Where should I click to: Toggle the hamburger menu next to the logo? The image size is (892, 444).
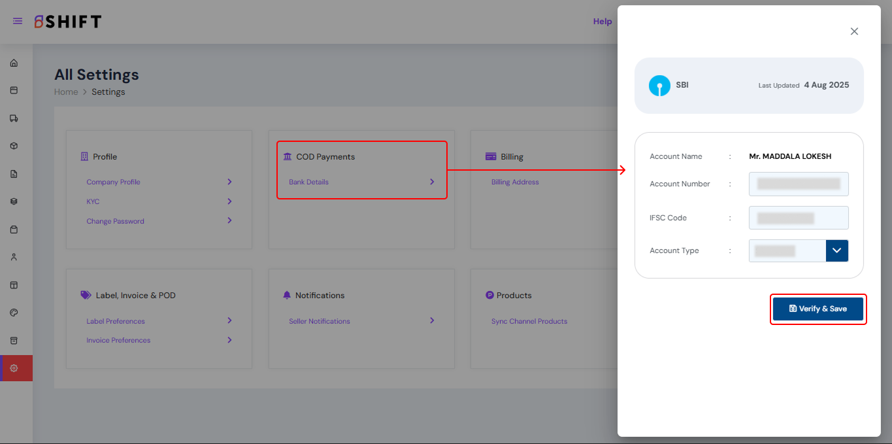[x=18, y=22]
